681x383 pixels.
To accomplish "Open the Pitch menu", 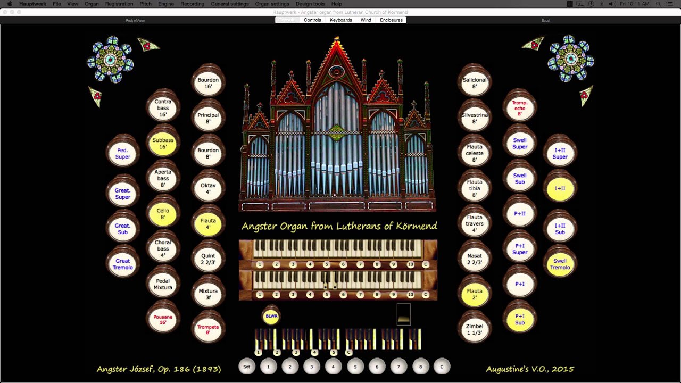I will (x=145, y=4).
